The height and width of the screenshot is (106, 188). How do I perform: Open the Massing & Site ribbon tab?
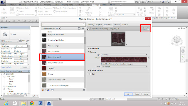pyautogui.click(x=67, y=5)
